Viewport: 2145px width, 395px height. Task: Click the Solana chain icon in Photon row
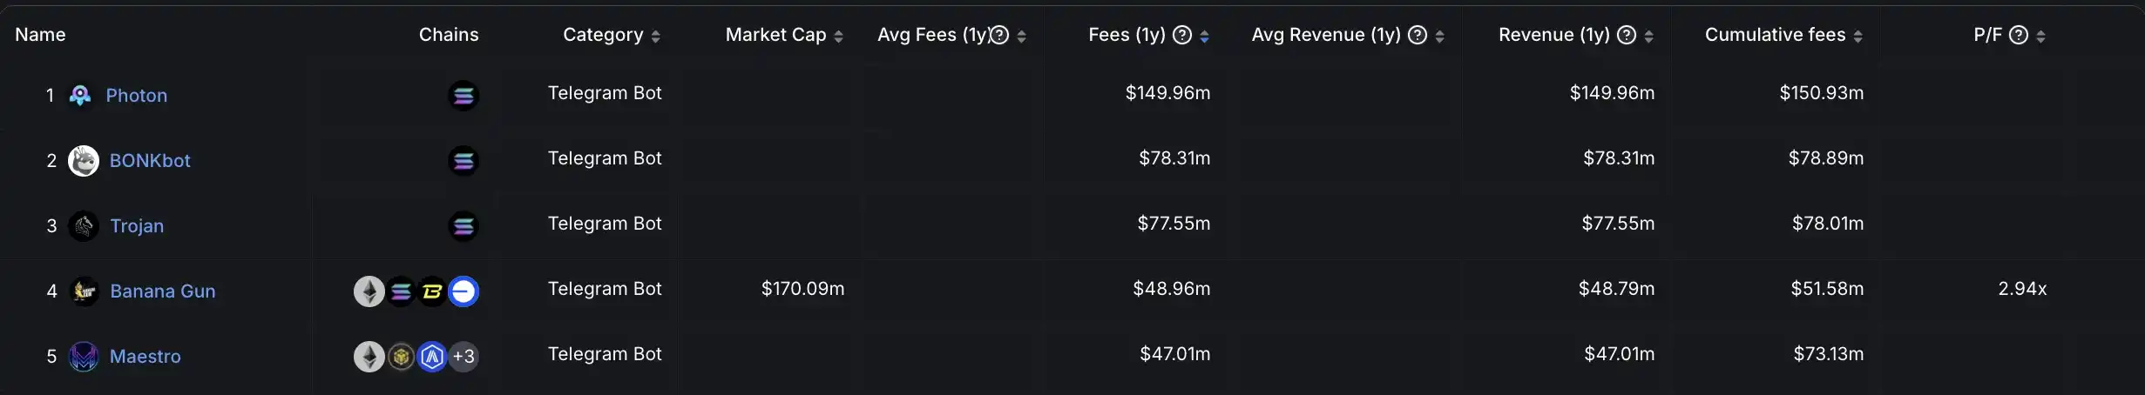[x=464, y=95]
